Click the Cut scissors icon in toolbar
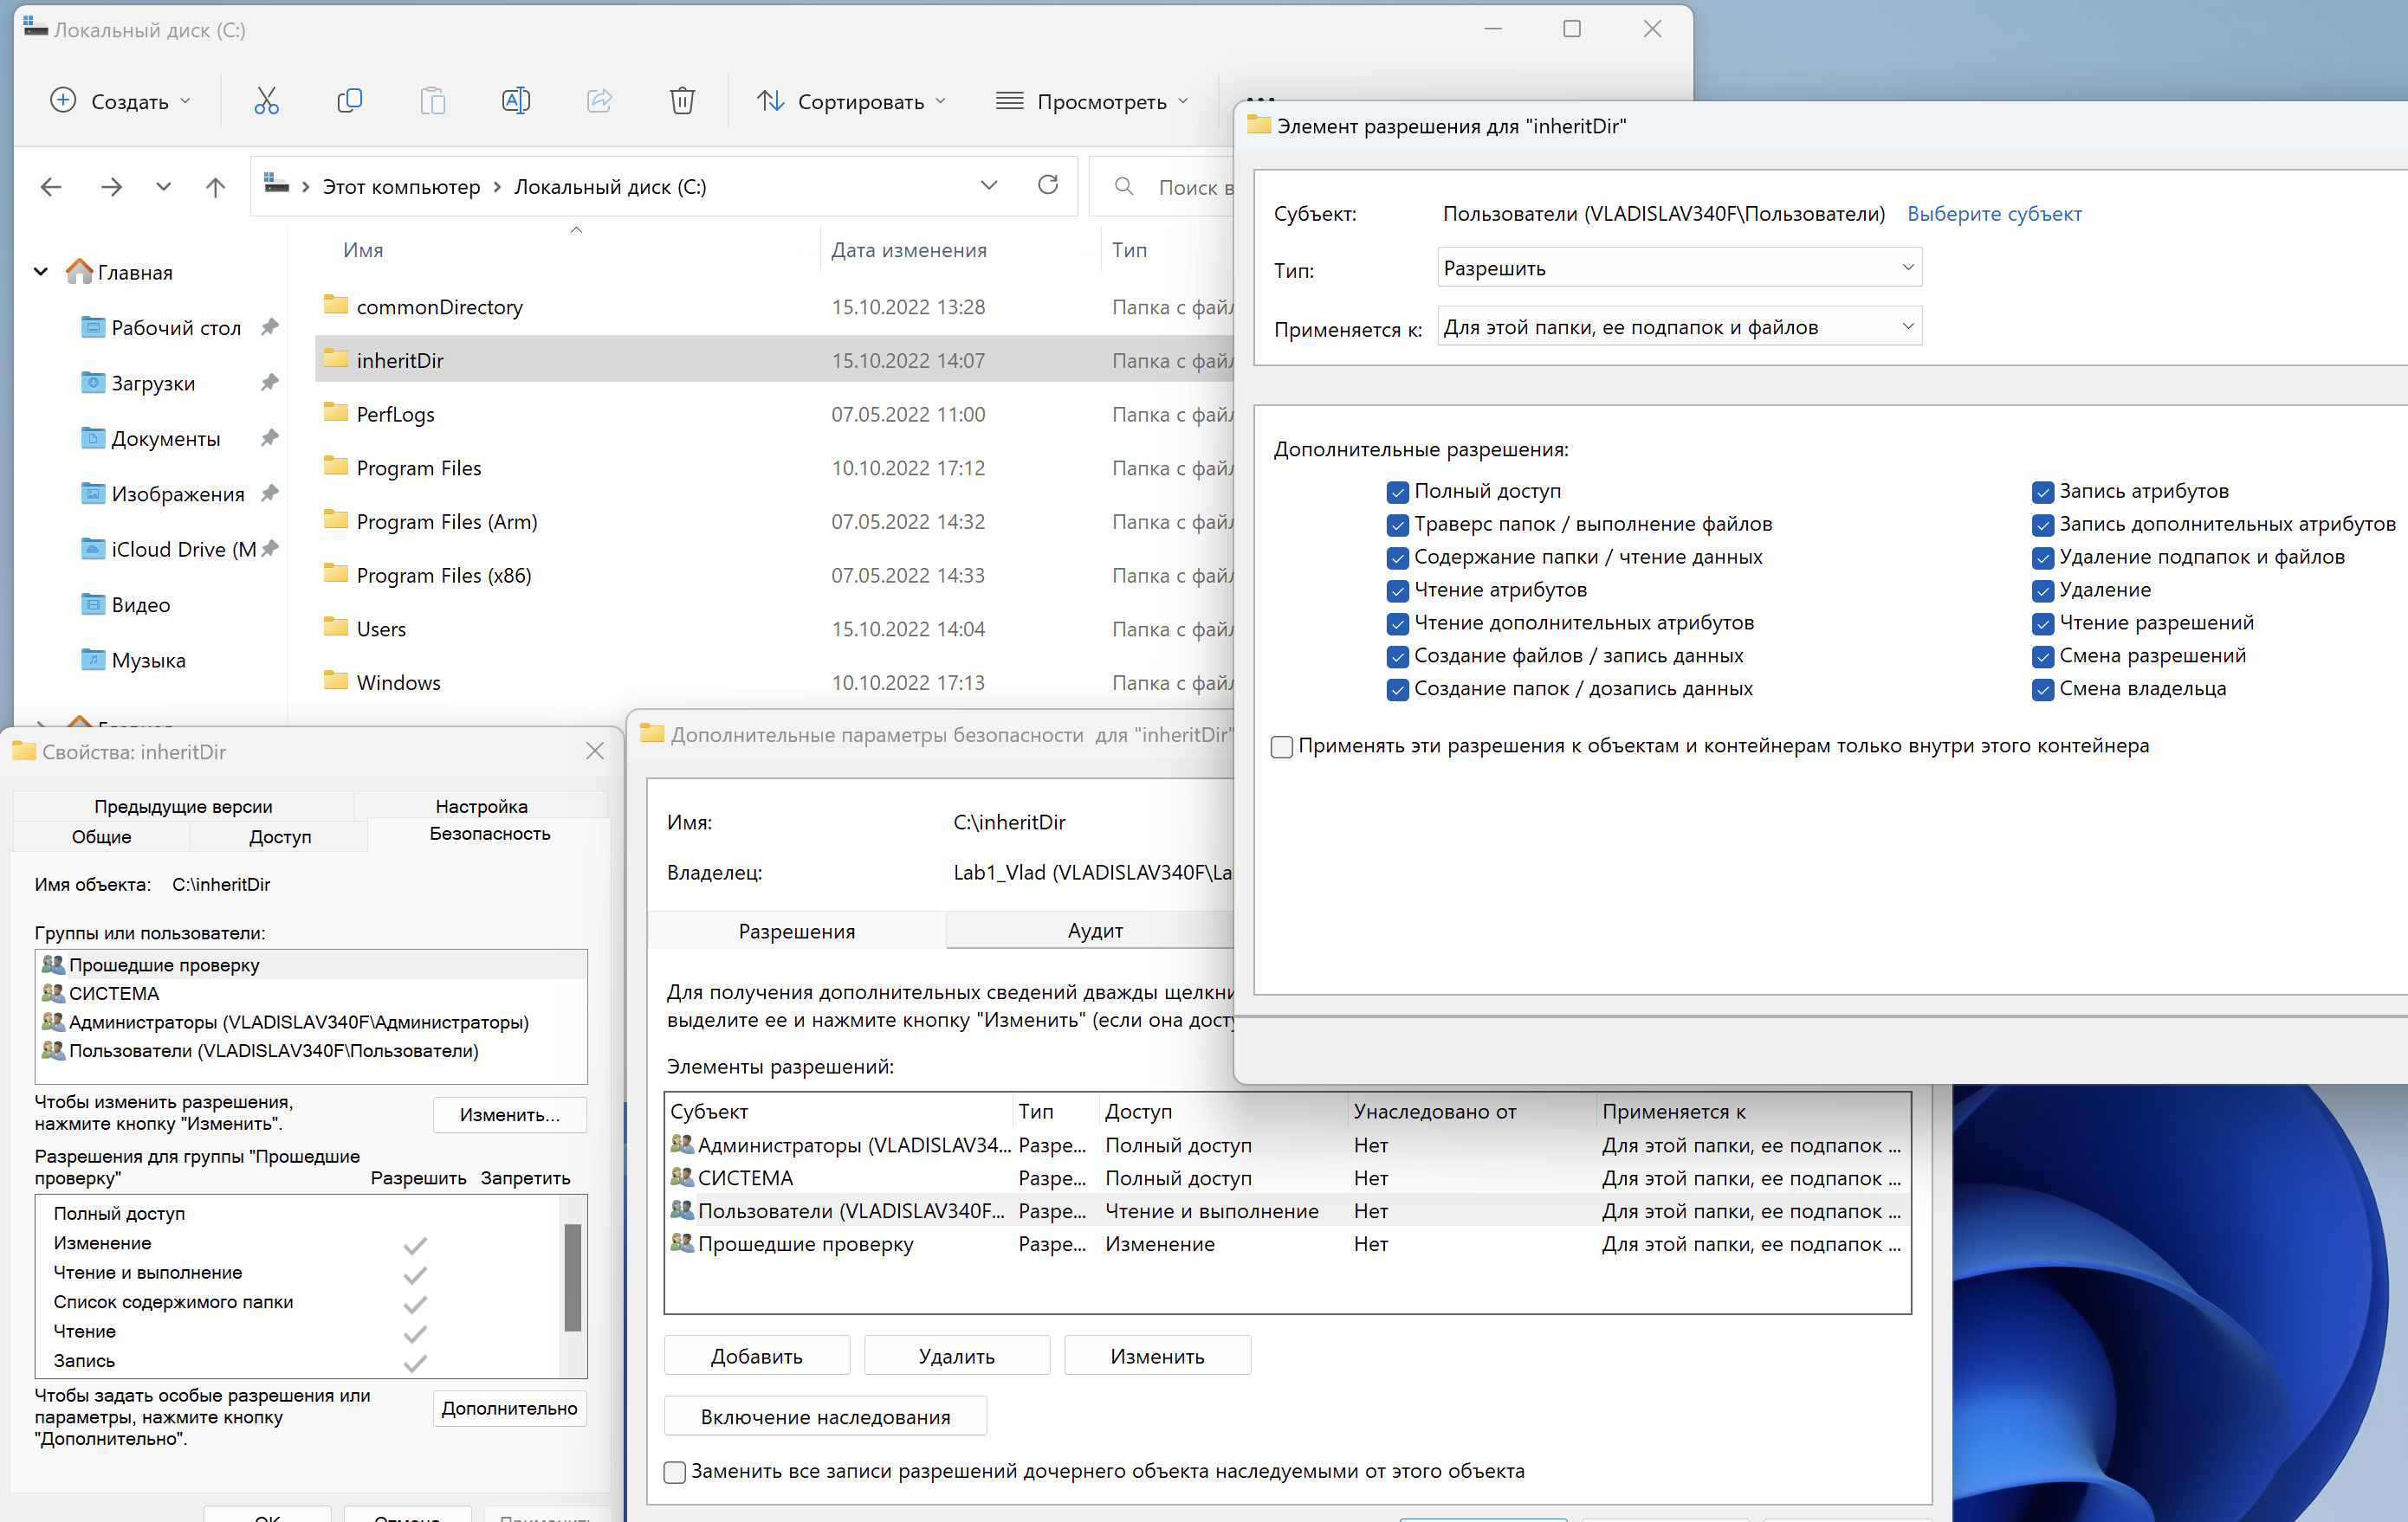The image size is (2408, 1522). [x=266, y=101]
